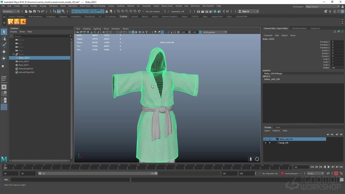Screen dimensions: 345x194
Task: Toggle playback P of fabric_mtl_LYR layer
Action: (x=270, y=139)
